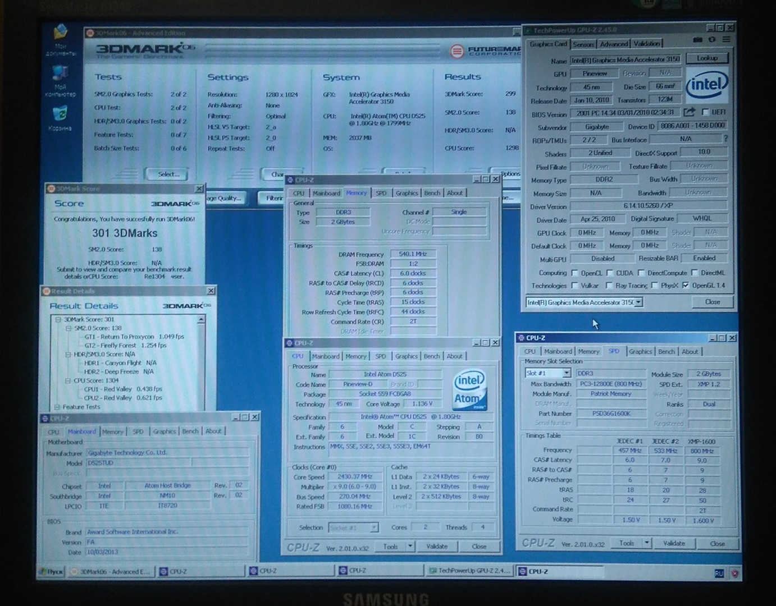Select GT2 - Firefly Forest row

click(x=125, y=346)
